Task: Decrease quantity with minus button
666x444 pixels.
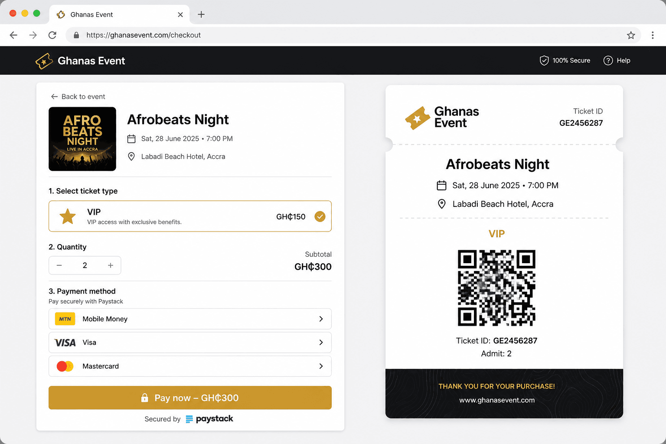Action: coord(59,265)
